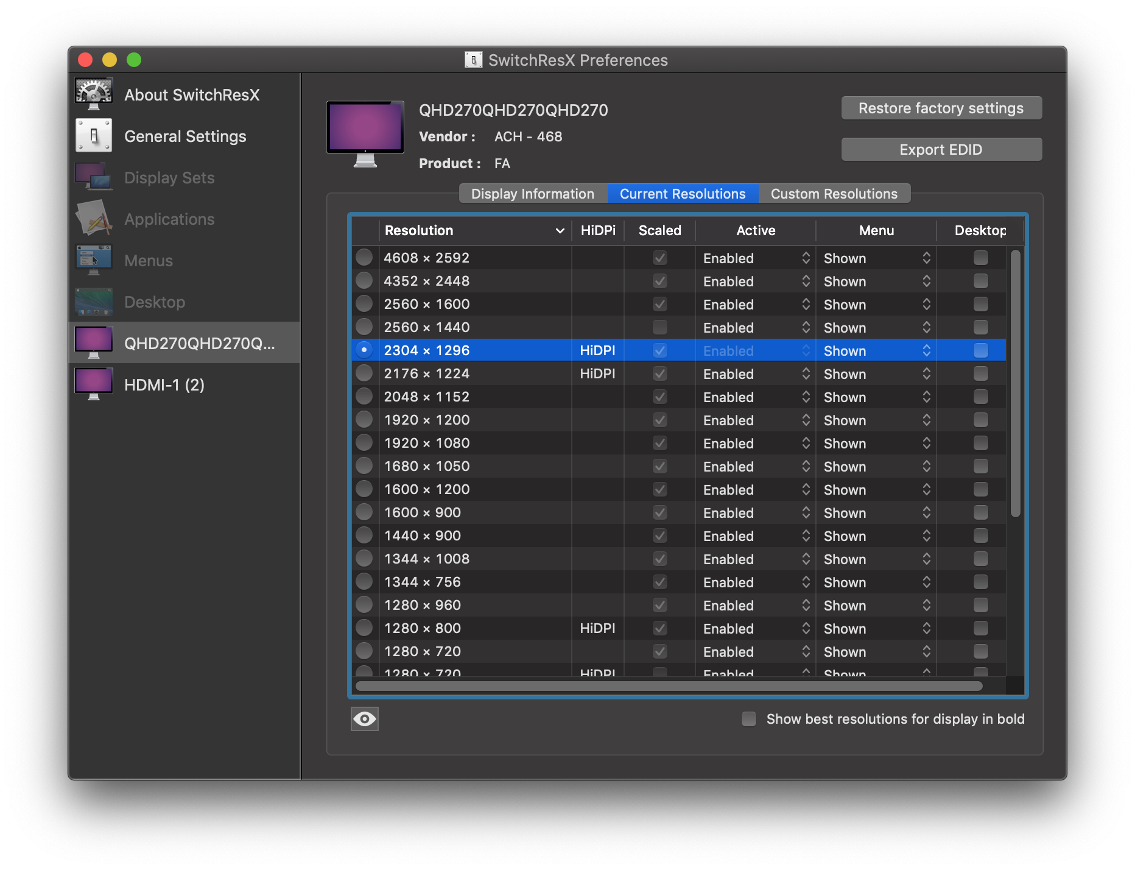Select the 2048 × 1152 resolution row
The width and height of the screenshot is (1135, 870).
pyautogui.click(x=678, y=397)
